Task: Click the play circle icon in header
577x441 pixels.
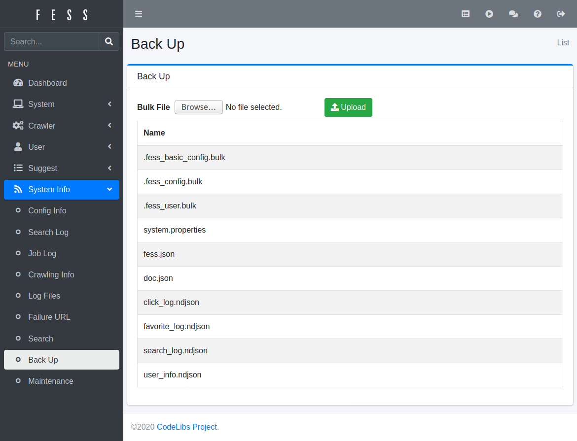Action: point(489,14)
